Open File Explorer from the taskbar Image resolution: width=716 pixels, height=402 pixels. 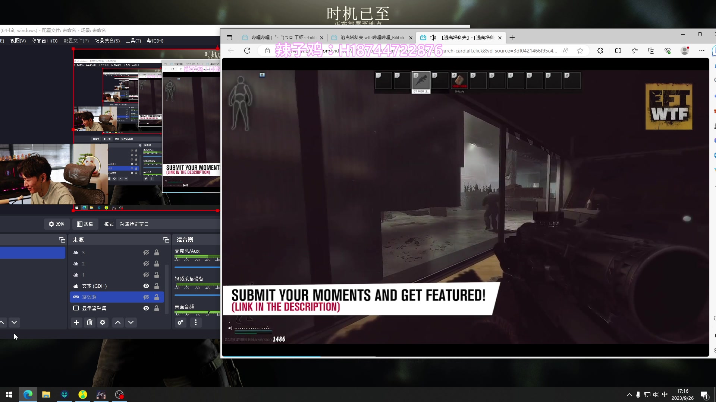(x=46, y=395)
